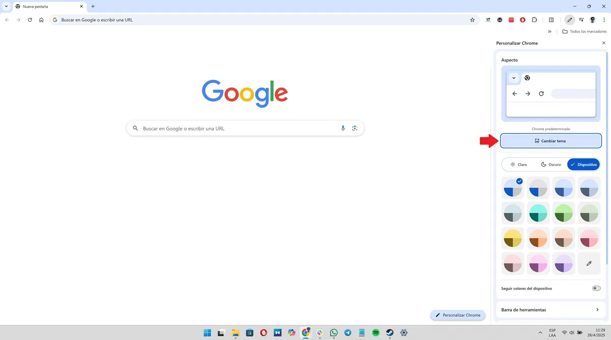
Task: Open a new tab with the plus button
Action: click(x=93, y=6)
